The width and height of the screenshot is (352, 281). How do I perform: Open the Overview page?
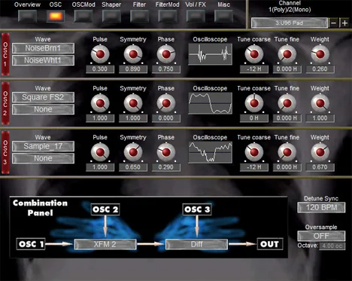[28, 16]
